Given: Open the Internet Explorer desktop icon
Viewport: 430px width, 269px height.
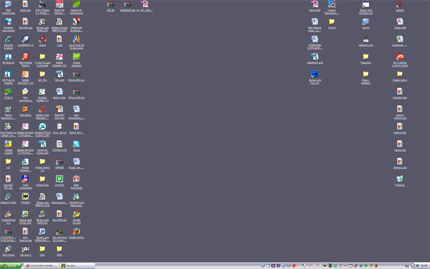Looking at the screenshot, I should pos(8,39).
